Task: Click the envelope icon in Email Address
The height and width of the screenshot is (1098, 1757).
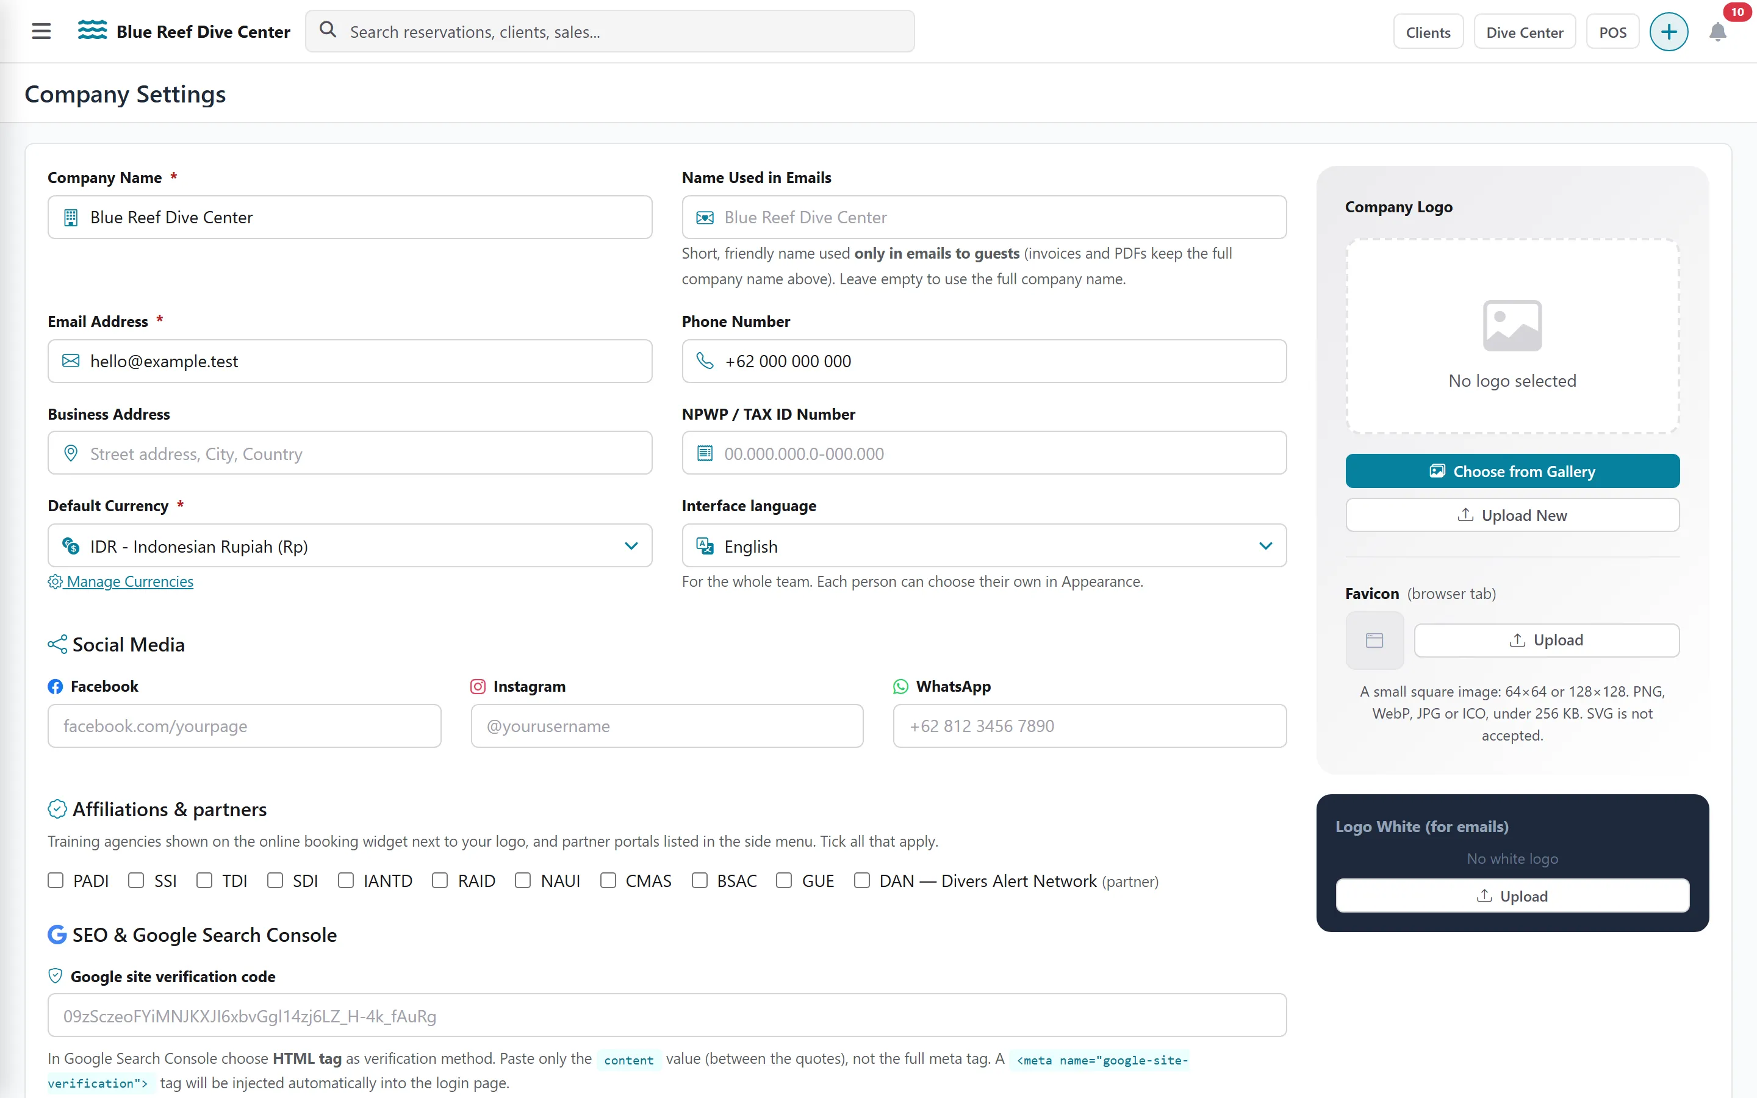Action: tap(70, 361)
